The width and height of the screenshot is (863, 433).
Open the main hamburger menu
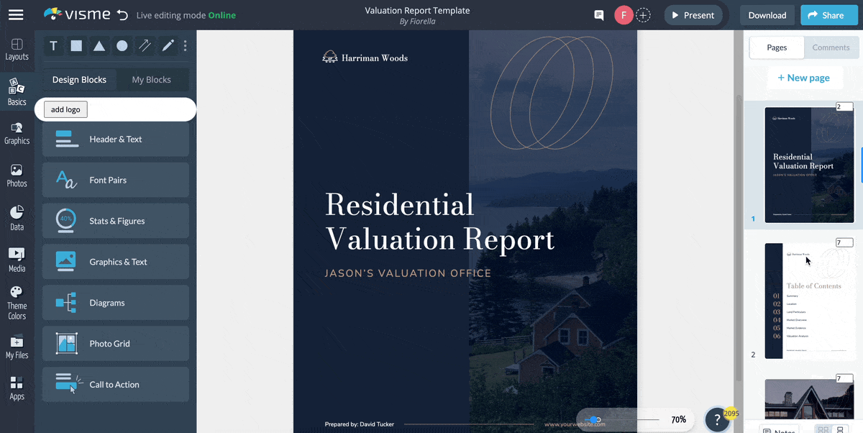coord(16,15)
